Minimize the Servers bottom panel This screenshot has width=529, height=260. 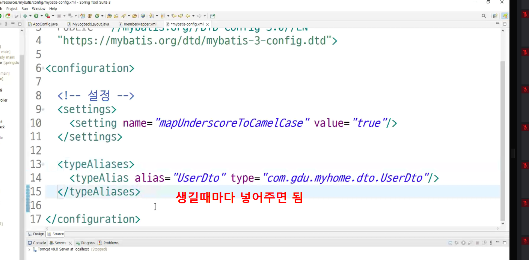point(498,243)
